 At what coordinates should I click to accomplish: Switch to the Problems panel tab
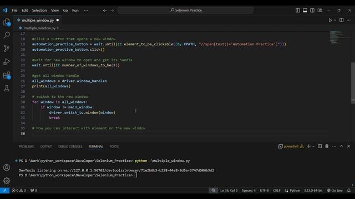pyautogui.click(x=26, y=146)
